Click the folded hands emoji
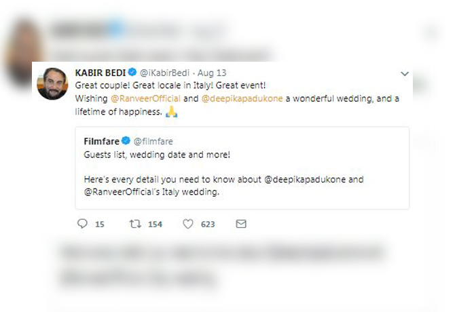 pyautogui.click(x=172, y=112)
